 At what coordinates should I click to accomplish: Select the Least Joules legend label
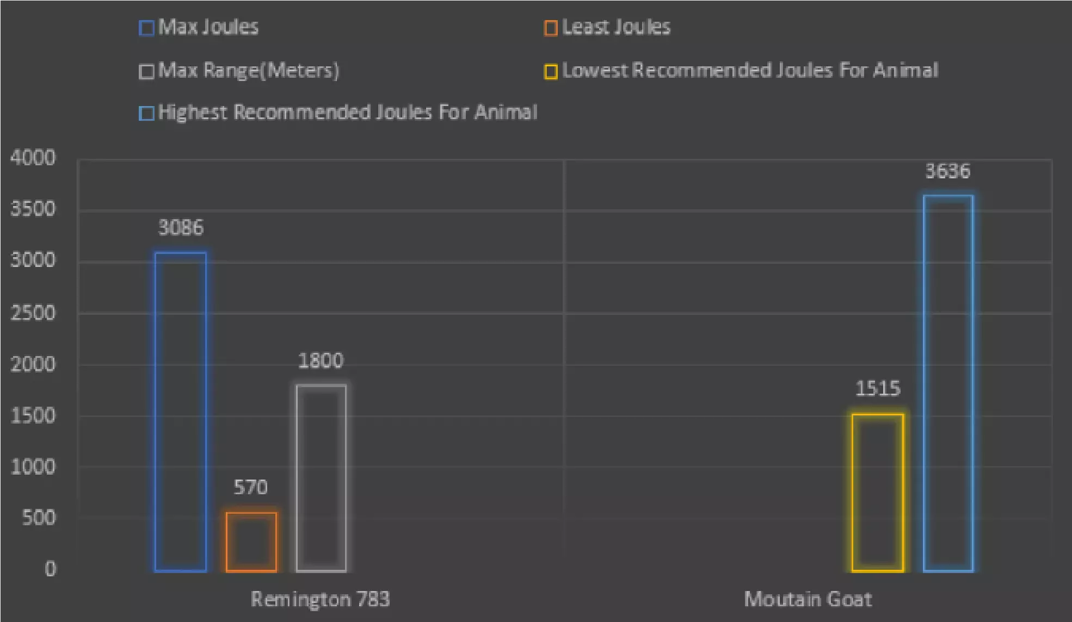point(616,27)
